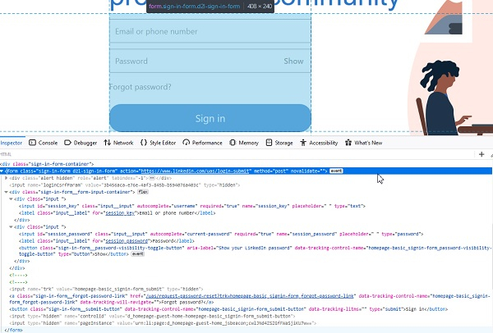The height and width of the screenshot is (333, 493).
Task: Select the pageInstance hidden input line
Action: tap(163, 323)
